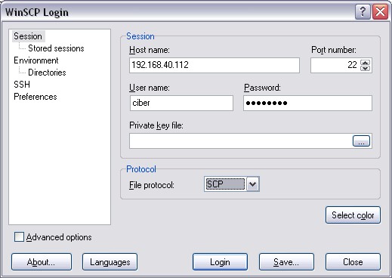Increase port number with up arrow

(x=365, y=62)
